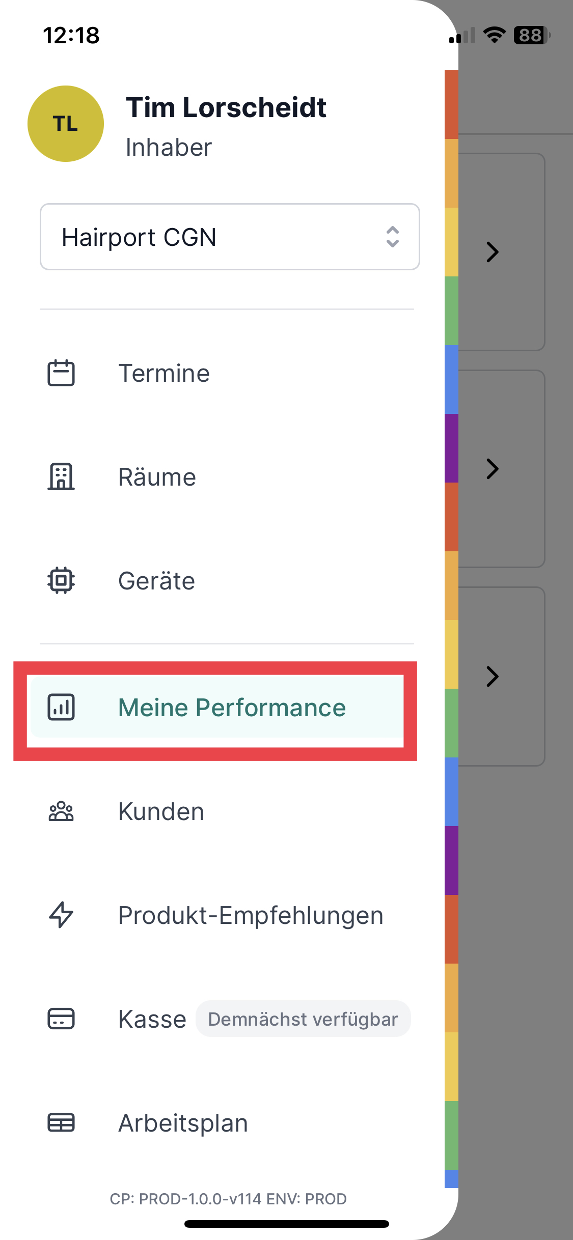This screenshot has width=573, height=1240.
Task: Click the up-down chevrons in the salon selector
Action: coord(392,237)
